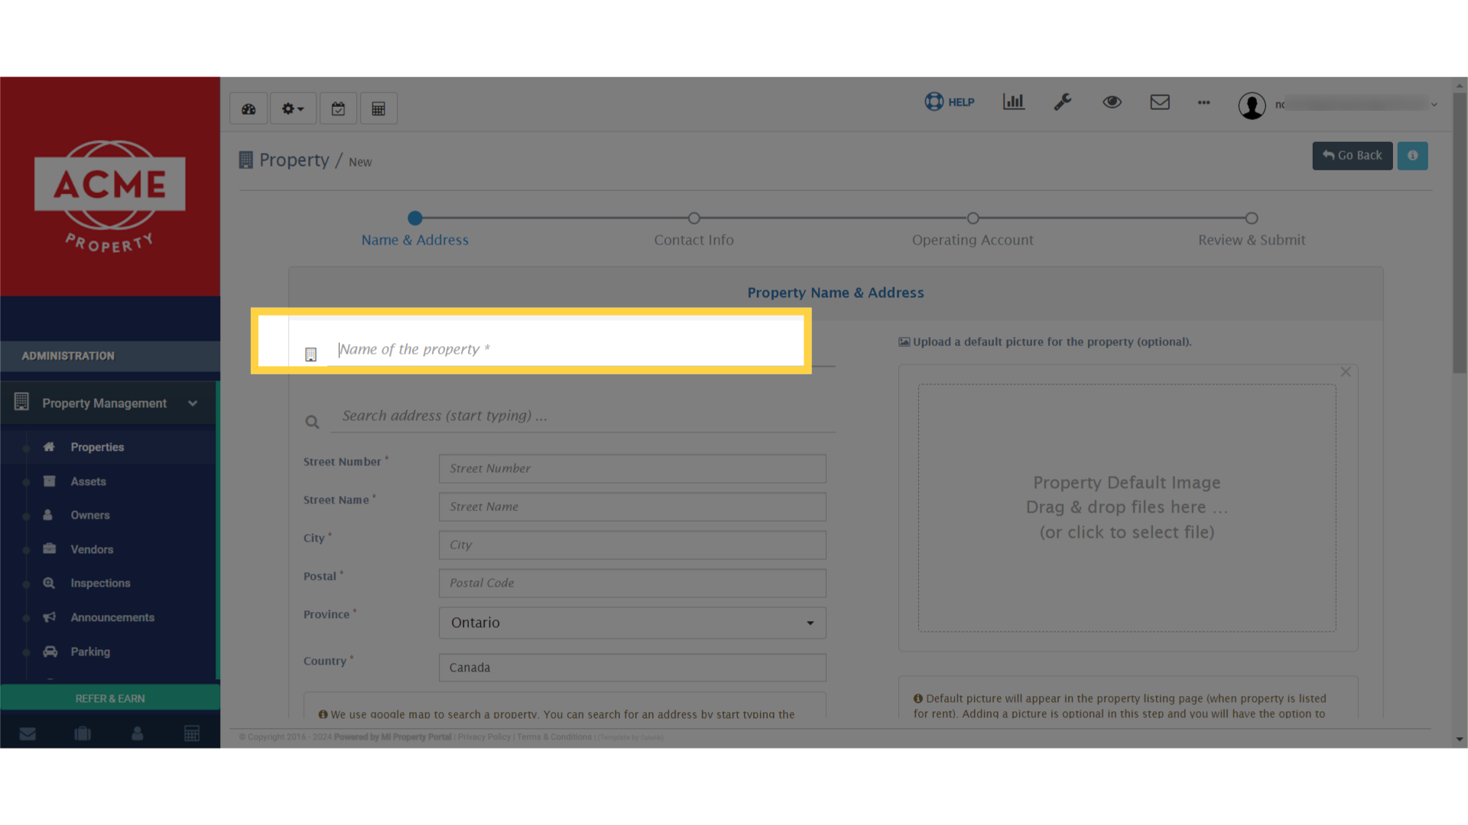Click the person icon in the bottom sidebar
Viewport: 1468px width, 825px height.
click(x=137, y=733)
